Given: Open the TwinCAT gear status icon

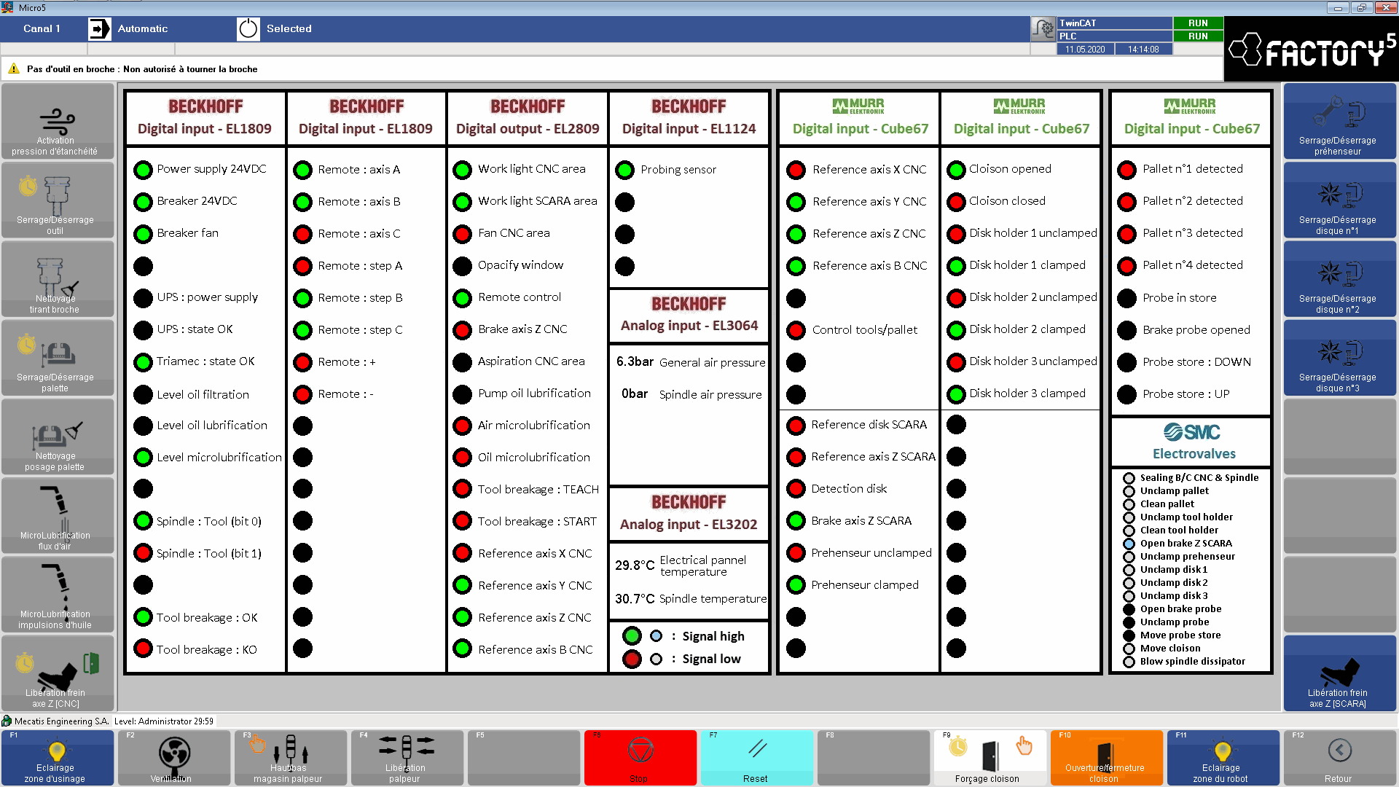Looking at the screenshot, I should pyautogui.click(x=1043, y=29).
